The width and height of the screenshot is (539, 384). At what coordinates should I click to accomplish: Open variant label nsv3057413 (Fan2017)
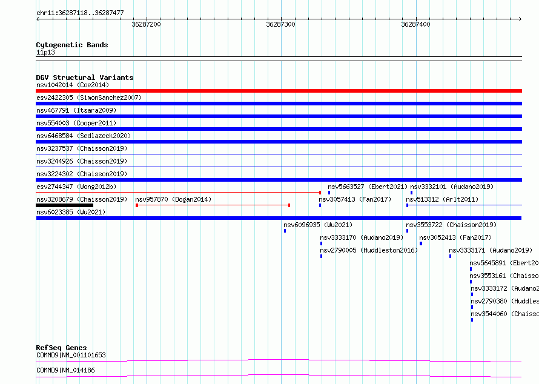click(355, 199)
